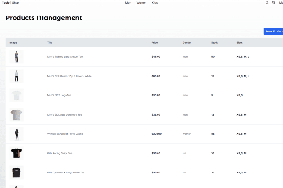Viewport: 283px width, 188px height.
Task: Open the shopping cart icon
Action: 273,3
